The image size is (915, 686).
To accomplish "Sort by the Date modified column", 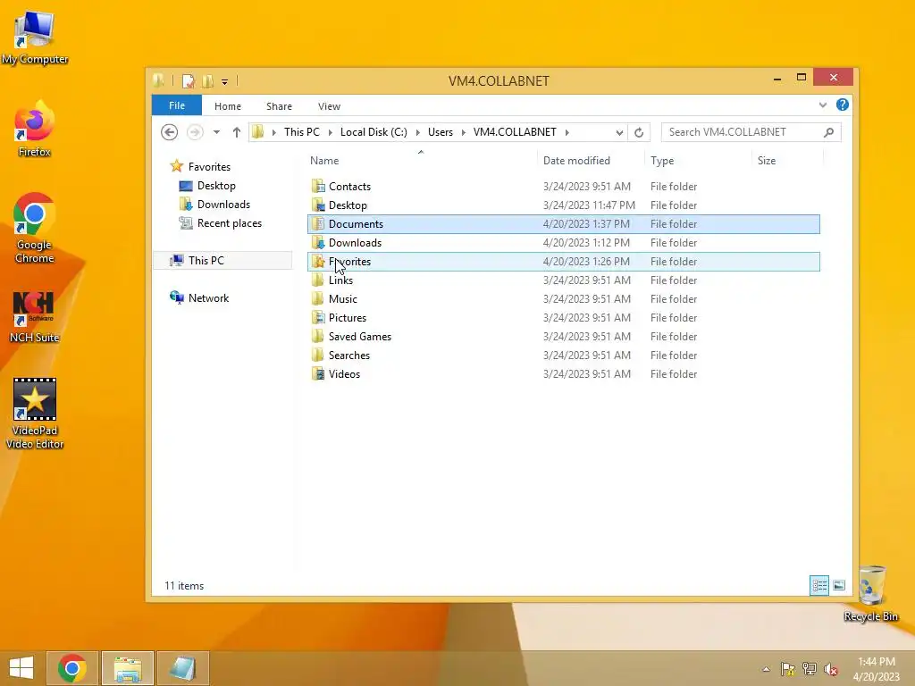I will coord(576,161).
